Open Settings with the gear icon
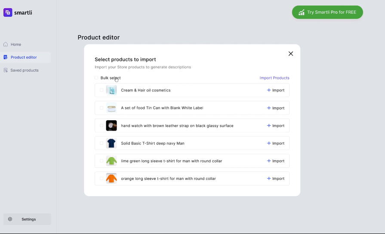Image resolution: width=385 pixels, height=234 pixels. point(10,219)
